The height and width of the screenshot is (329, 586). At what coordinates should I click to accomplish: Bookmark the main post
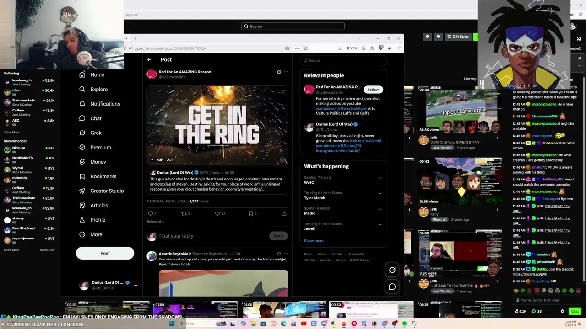tap(251, 213)
